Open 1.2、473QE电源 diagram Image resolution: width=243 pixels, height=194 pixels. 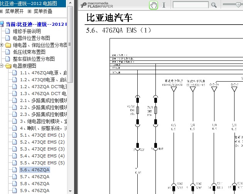tap(43, 80)
